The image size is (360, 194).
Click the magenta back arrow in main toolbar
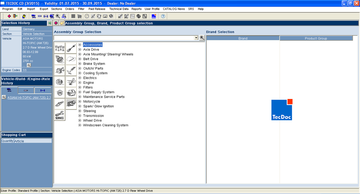point(9,16)
